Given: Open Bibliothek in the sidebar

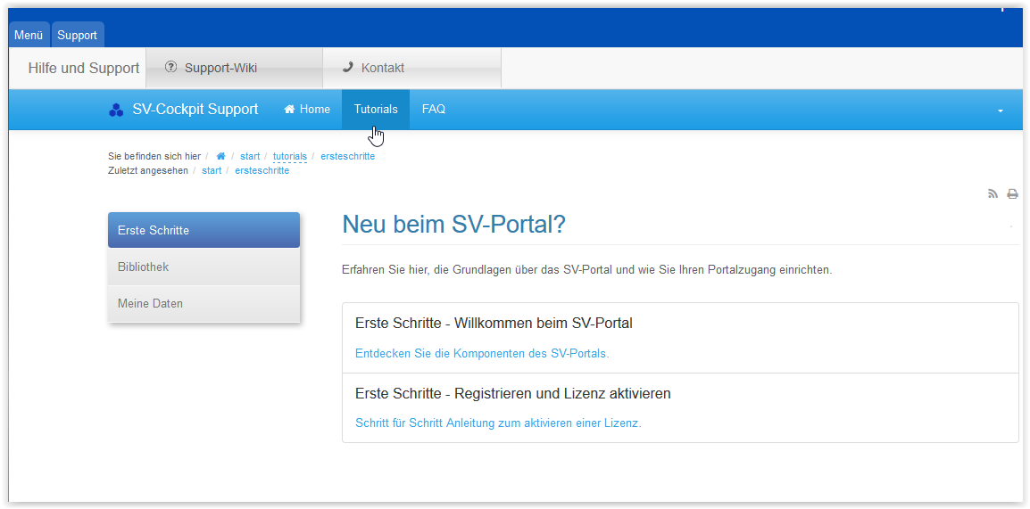Looking at the screenshot, I should click(204, 267).
